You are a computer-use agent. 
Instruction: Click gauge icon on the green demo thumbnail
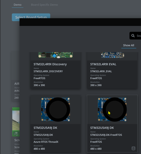(x=16, y=133)
